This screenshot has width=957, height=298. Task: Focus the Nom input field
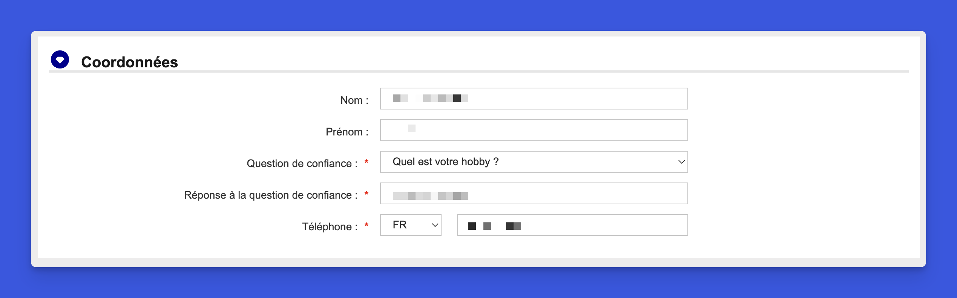click(x=534, y=99)
